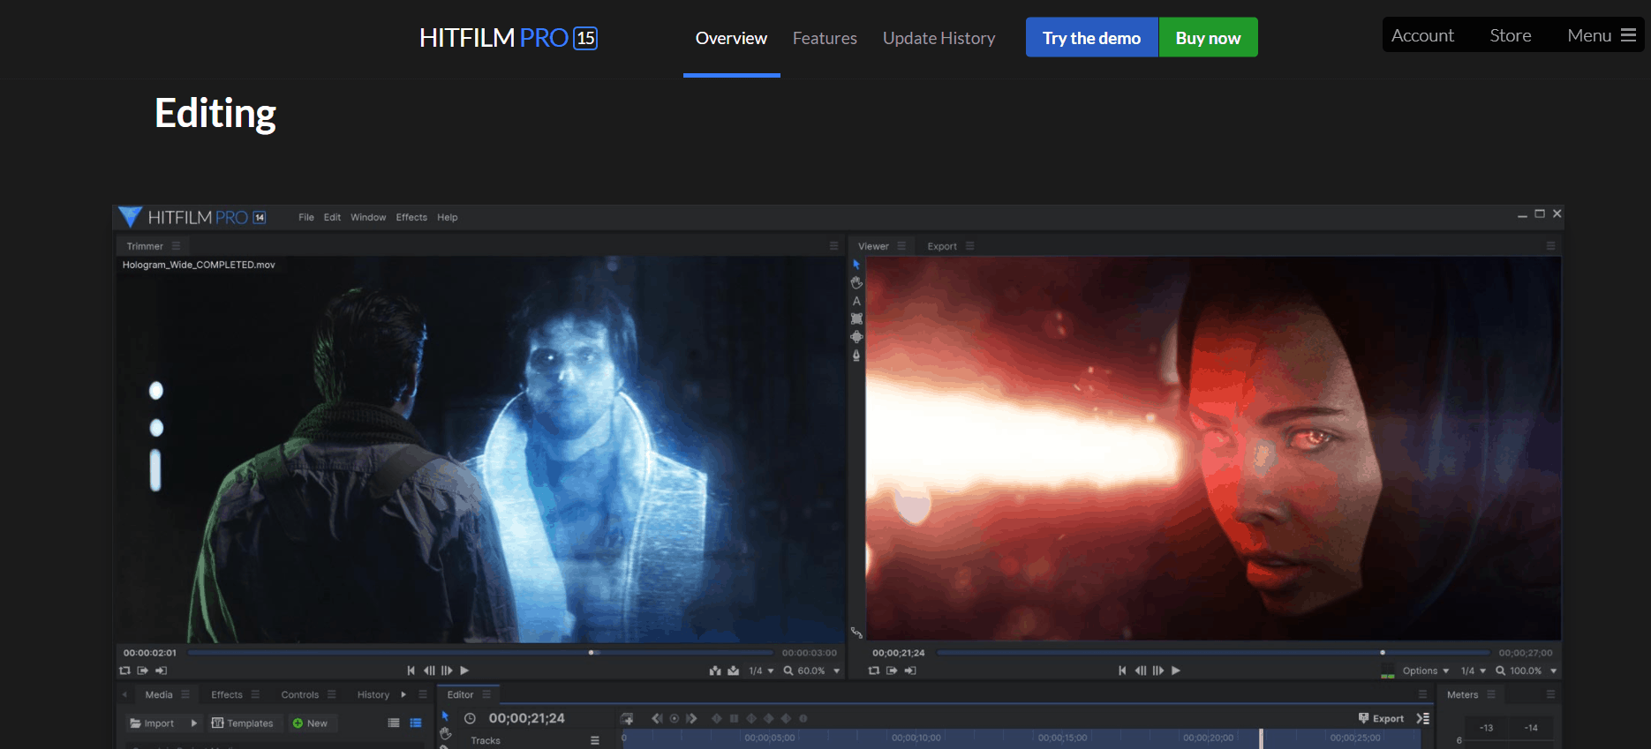Open the website Menu hamburger
Viewport: 1651px width, 749px height.
pos(1602,35)
